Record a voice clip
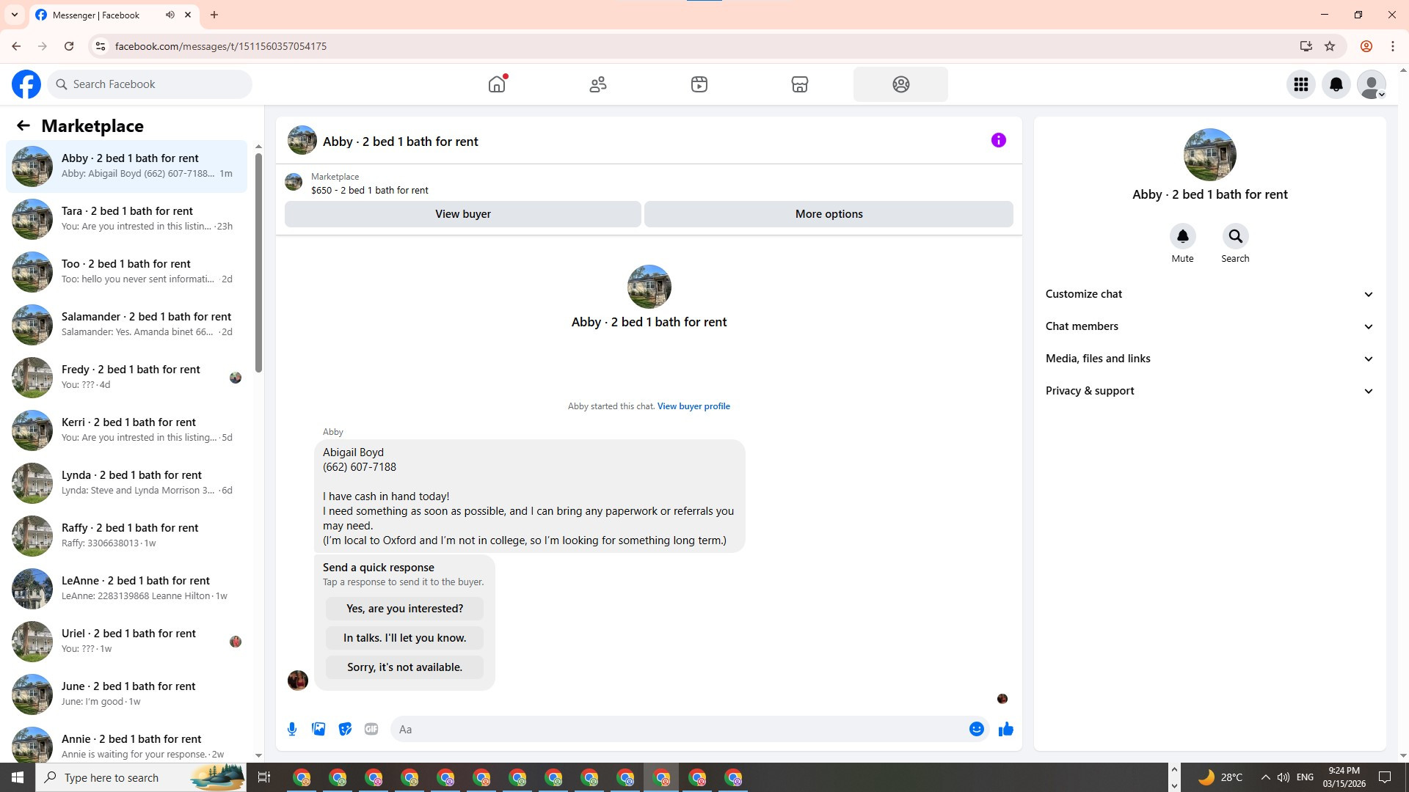The width and height of the screenshot is (1409, 792). (x=292, y=729)
